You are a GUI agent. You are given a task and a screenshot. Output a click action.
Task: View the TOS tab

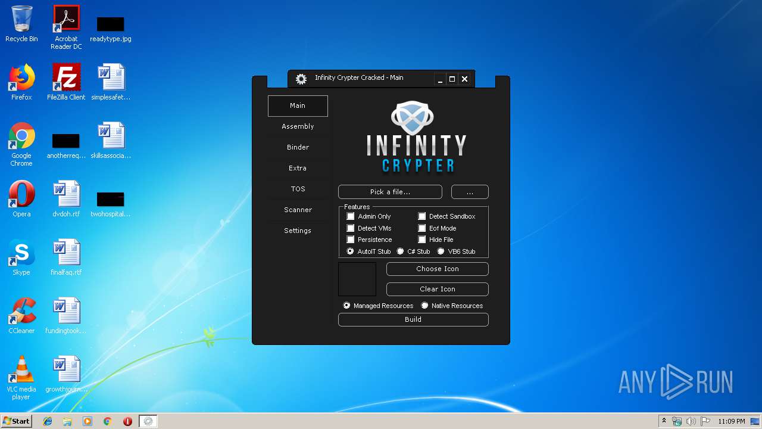(298, 189)
